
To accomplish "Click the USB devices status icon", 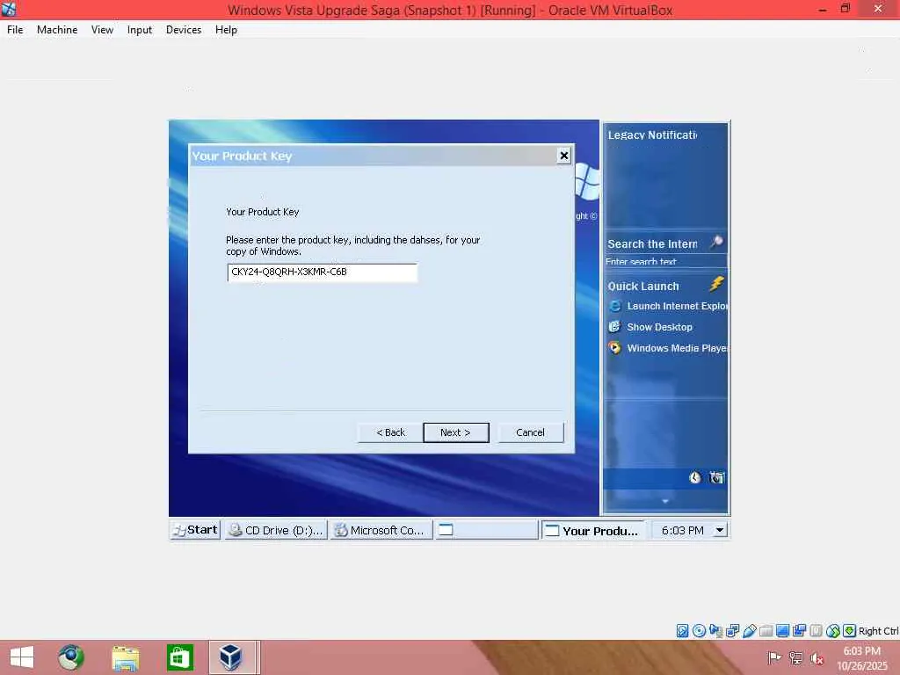I will click(x=750, y=631).
